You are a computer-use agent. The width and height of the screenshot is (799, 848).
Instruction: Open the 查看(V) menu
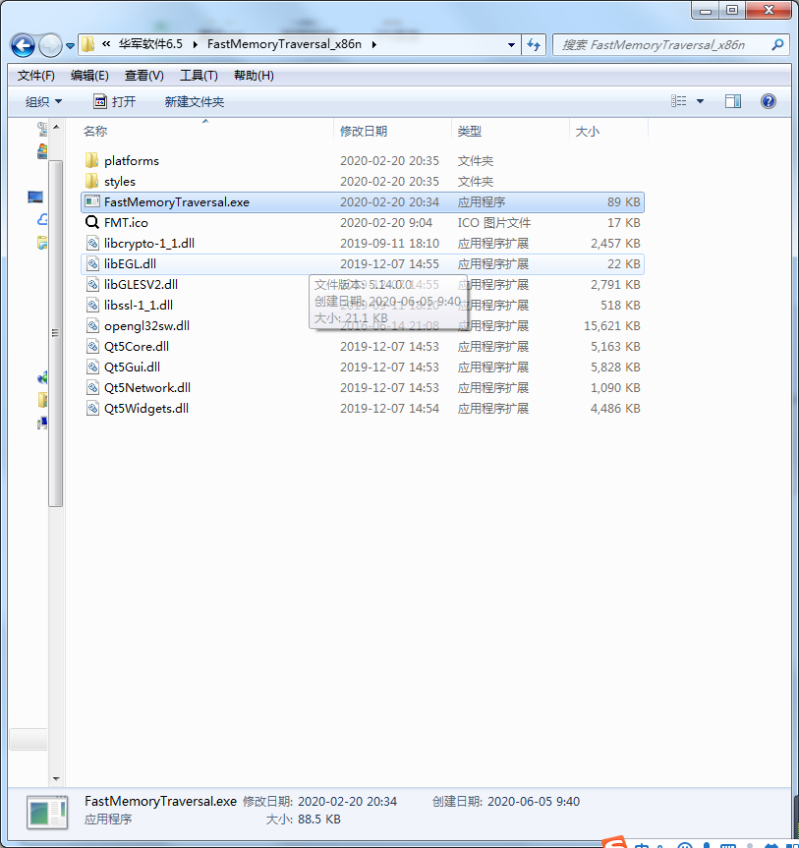pyautogui.click(x=143, y=76)
